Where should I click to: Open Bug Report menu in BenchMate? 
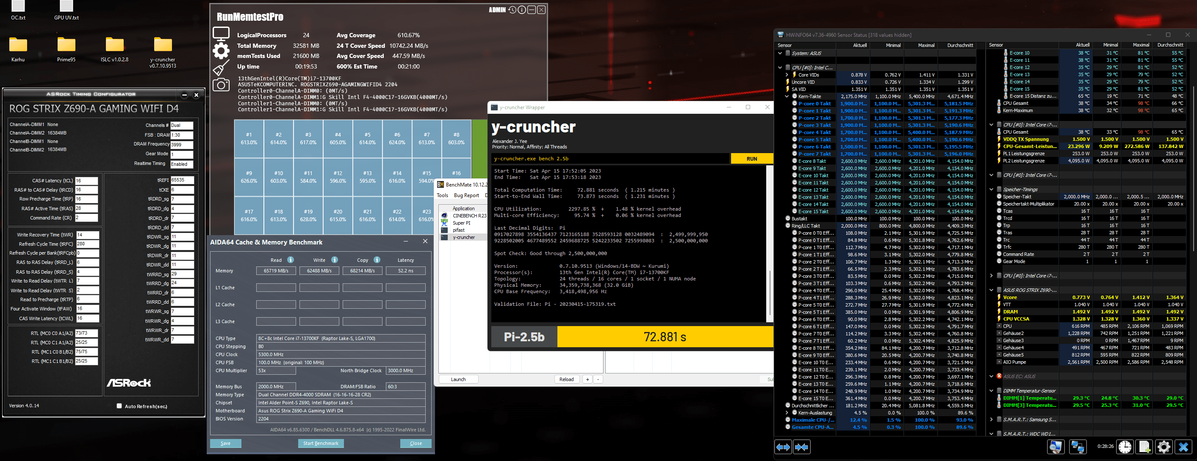(x=466, y=195)
